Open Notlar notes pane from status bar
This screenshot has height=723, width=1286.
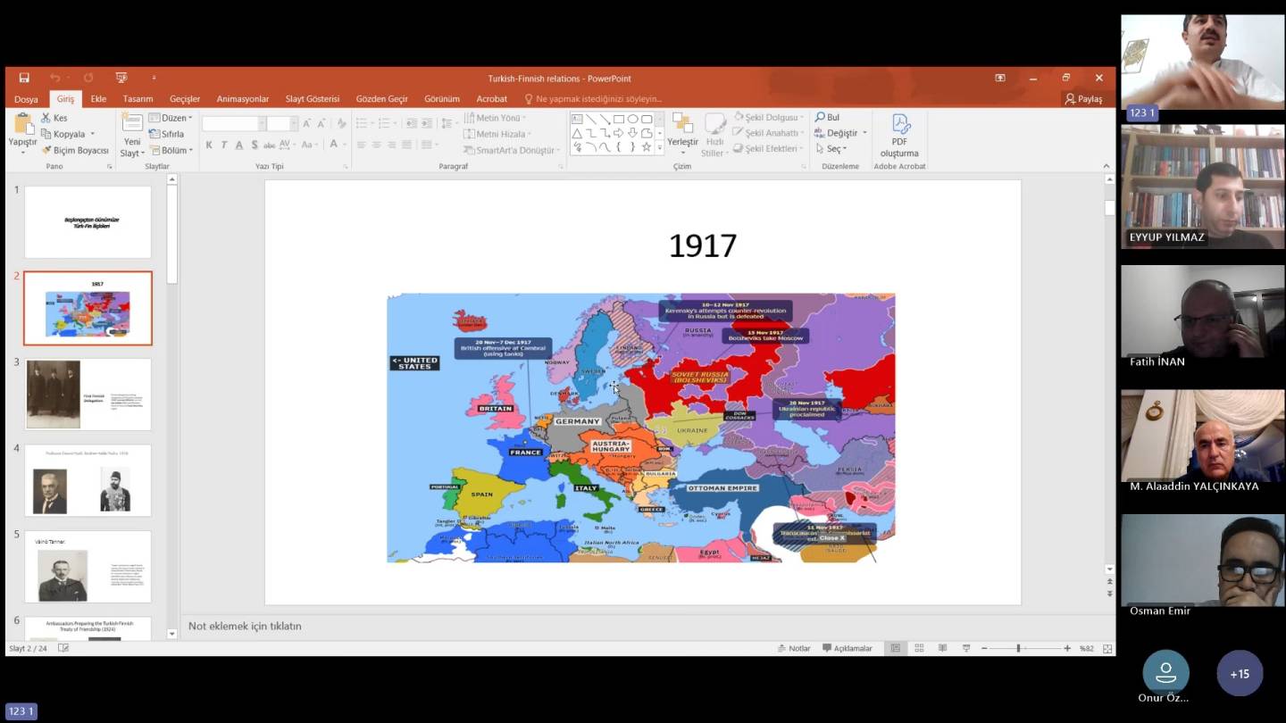pos(794,648)
